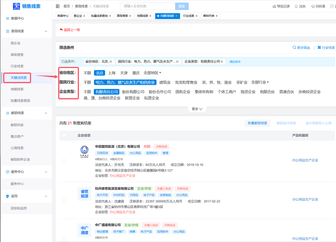The width and height of the screenshot is (336, 242).
Task: Click the 导出记录 export icon
Action: [274, 6]
